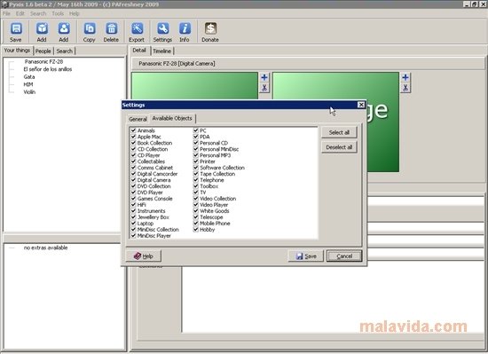Close the Settings dialog
Image resolution: width=488 pixels, height=354 pixels.
tap(361, 105)
